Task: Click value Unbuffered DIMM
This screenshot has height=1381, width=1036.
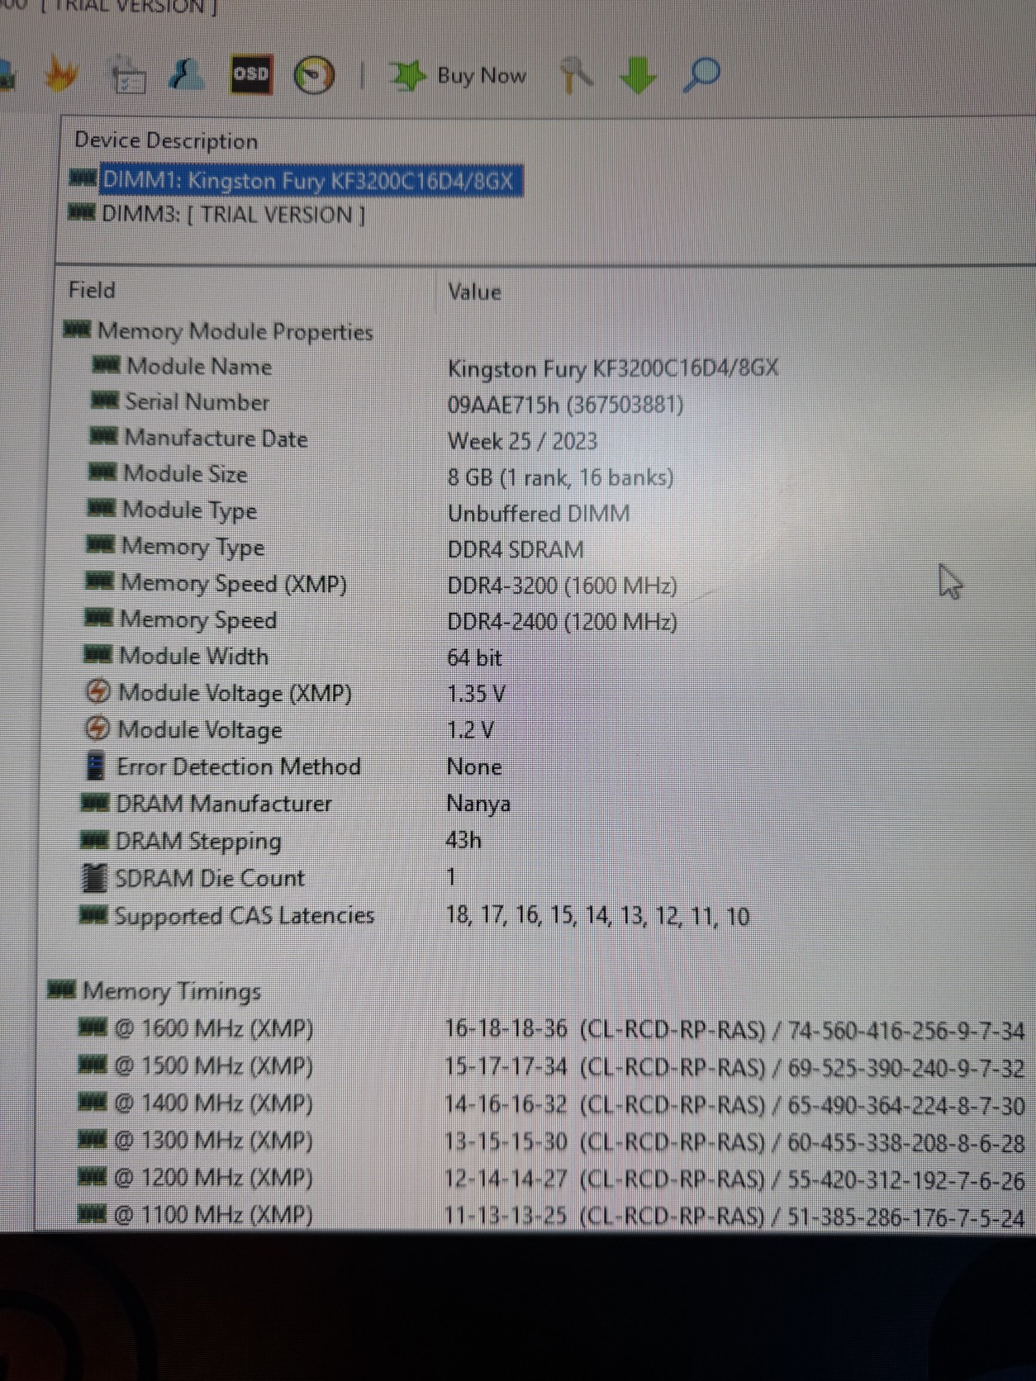Action: 538,514
